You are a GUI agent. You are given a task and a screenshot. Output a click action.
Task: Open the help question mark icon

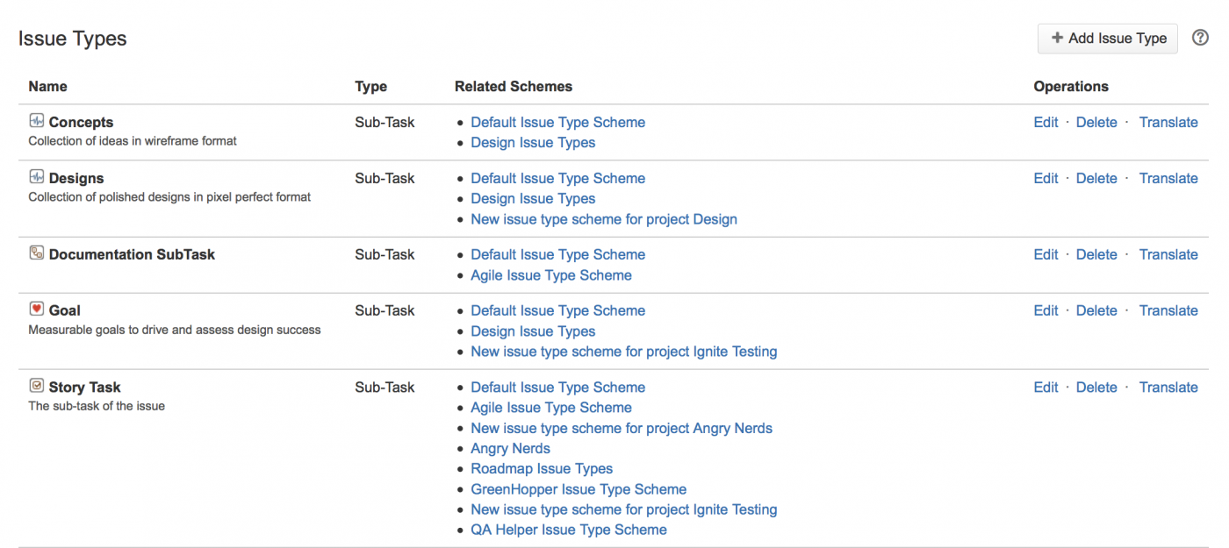click(x=1200, y=38)
